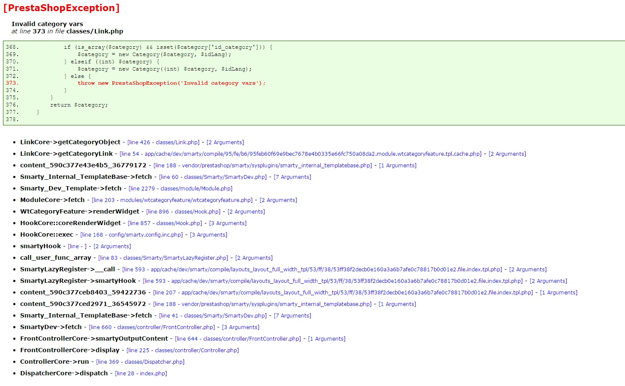The image size is (625, 386).
Task: Open line 857 classes/Hook.php link
Action: coord(165,223)
